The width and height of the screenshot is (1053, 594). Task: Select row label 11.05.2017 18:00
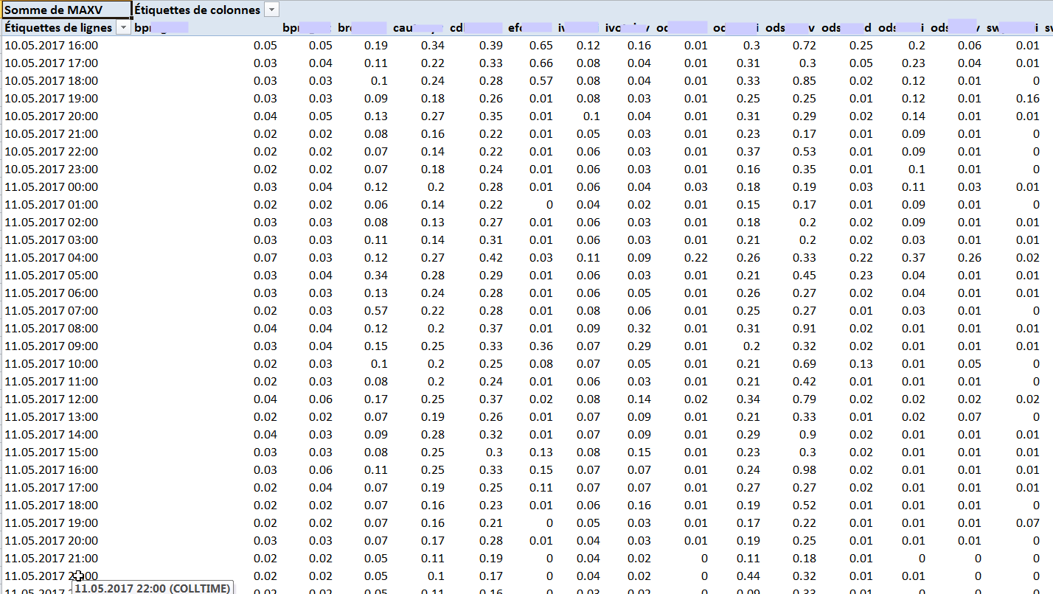click(52, 506)
